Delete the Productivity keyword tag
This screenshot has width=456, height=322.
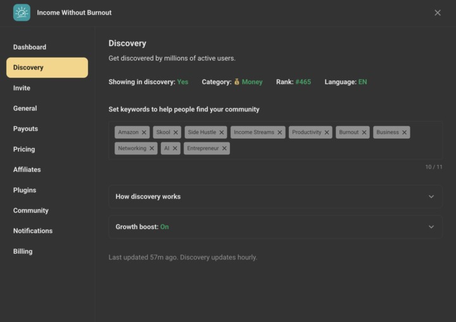click(327, 132)
